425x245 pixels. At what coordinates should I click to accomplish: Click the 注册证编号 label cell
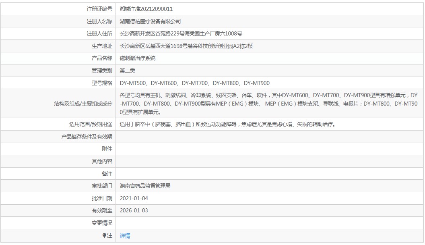click(58, 9)
